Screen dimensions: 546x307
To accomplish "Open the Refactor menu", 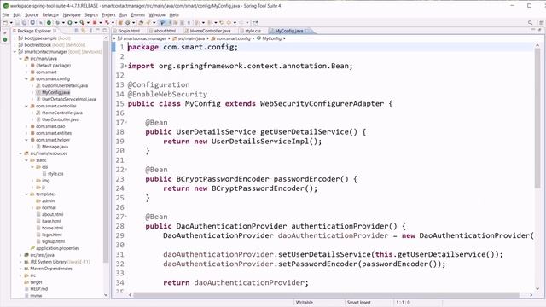I will tap(50, 15).
